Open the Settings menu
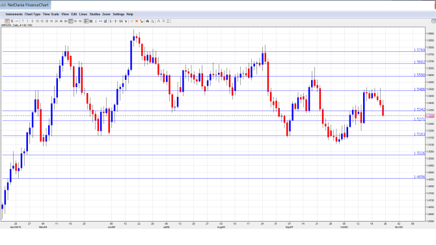The image size is (436, 245). click(118, 14)
